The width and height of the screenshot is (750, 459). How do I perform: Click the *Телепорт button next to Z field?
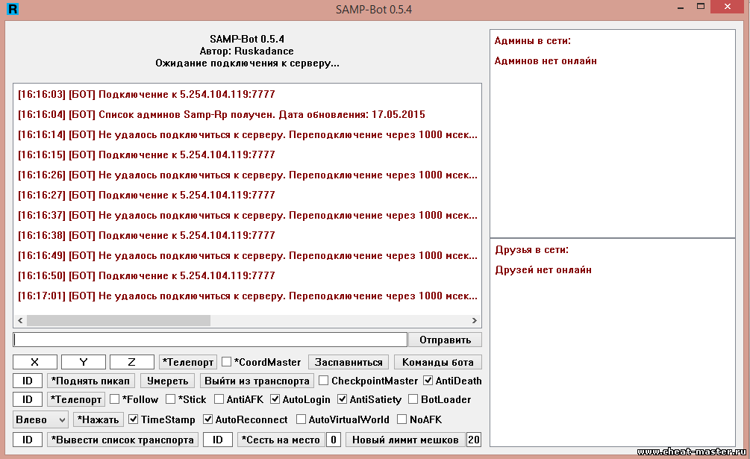(x=188, y=362)
